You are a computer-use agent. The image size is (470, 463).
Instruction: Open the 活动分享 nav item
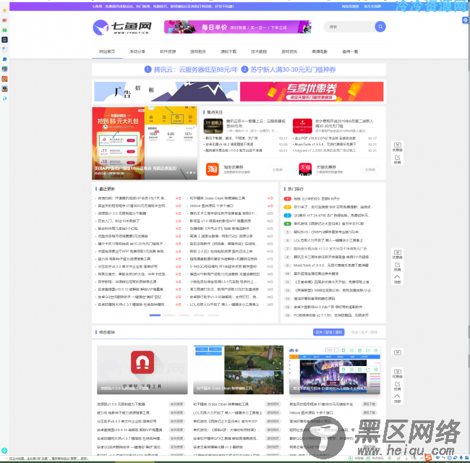137,51
